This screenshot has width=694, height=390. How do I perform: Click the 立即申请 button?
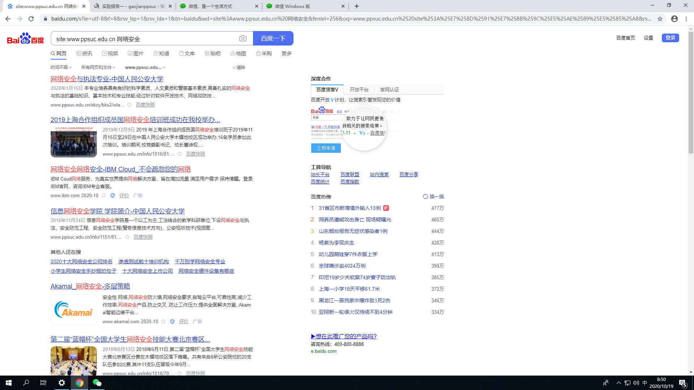326,148
